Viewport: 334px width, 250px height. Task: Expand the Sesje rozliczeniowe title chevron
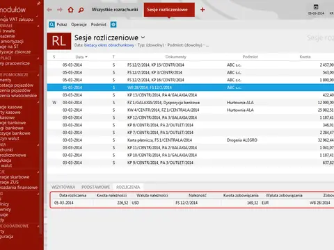pos(143,37)
